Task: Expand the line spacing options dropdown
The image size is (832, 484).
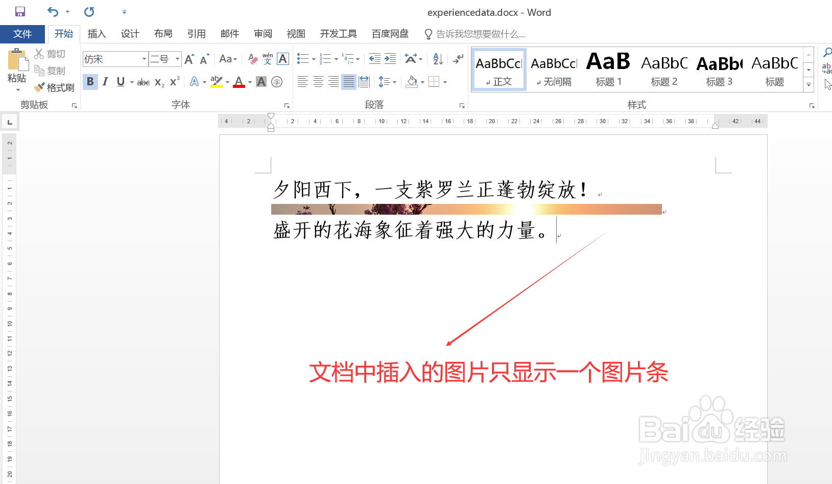Action: click(394, 82)
